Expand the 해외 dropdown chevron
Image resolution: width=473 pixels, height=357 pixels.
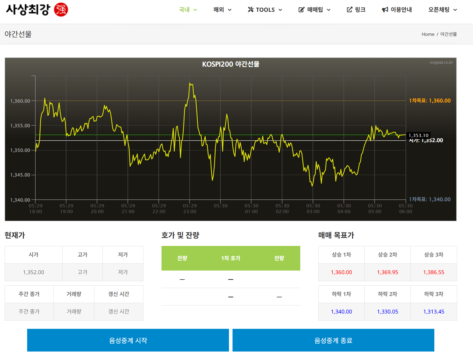230,10
